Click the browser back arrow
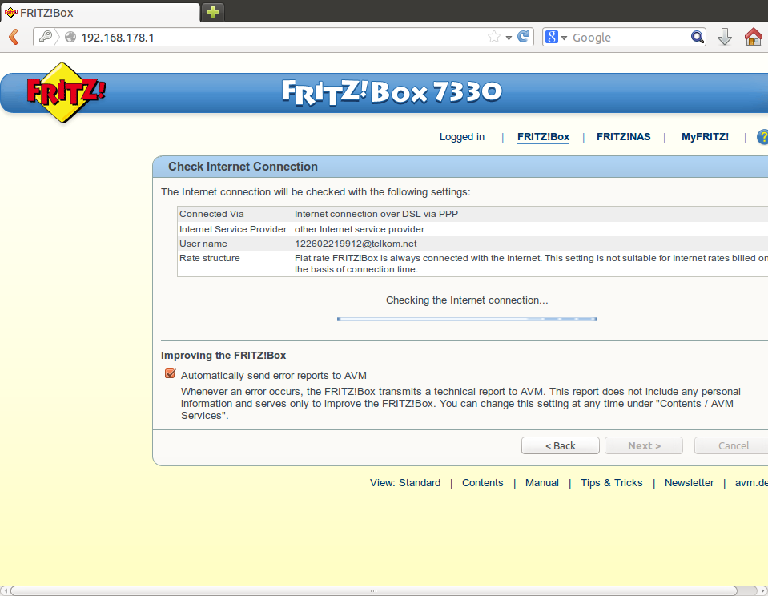This screenshot has height=596, width=768. [14, 37]
